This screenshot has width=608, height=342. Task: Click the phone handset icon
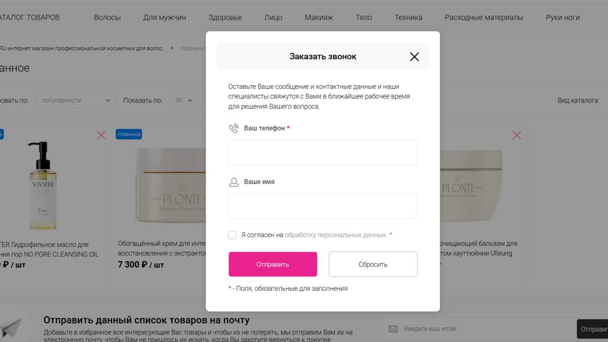234,128
